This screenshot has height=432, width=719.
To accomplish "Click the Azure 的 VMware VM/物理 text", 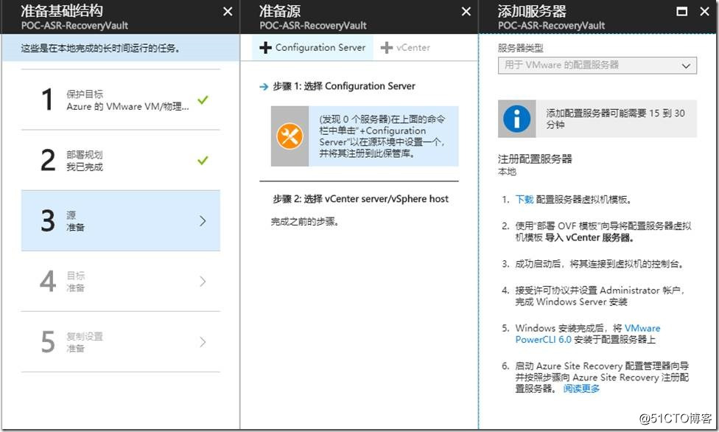I will [x=127, y=106].
